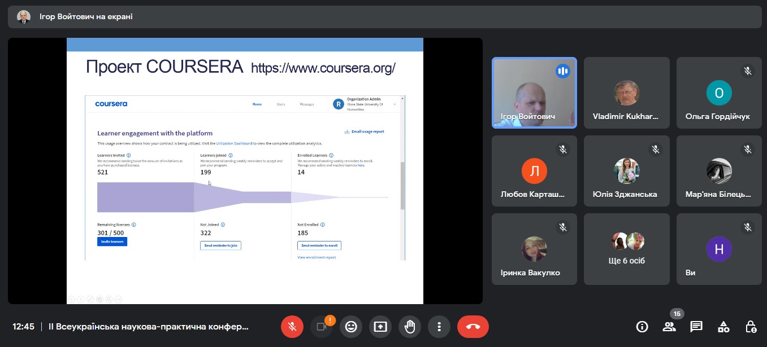
Task: Click the meeting time 12:45
Action: coord(24,326)
